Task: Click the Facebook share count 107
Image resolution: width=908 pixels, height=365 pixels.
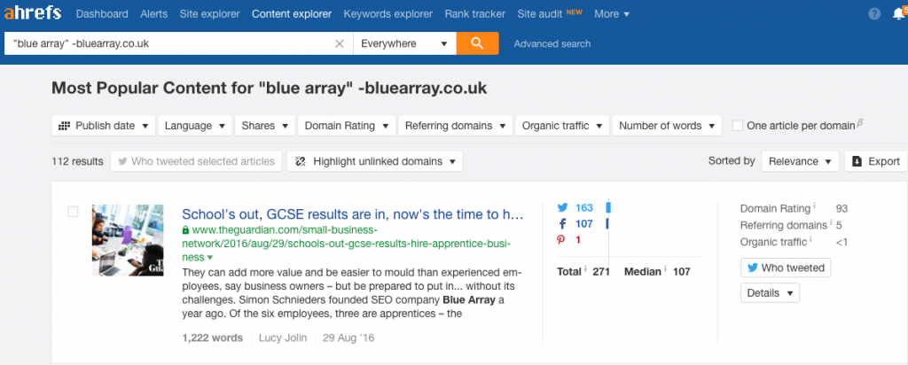Action: coord(584,224)
